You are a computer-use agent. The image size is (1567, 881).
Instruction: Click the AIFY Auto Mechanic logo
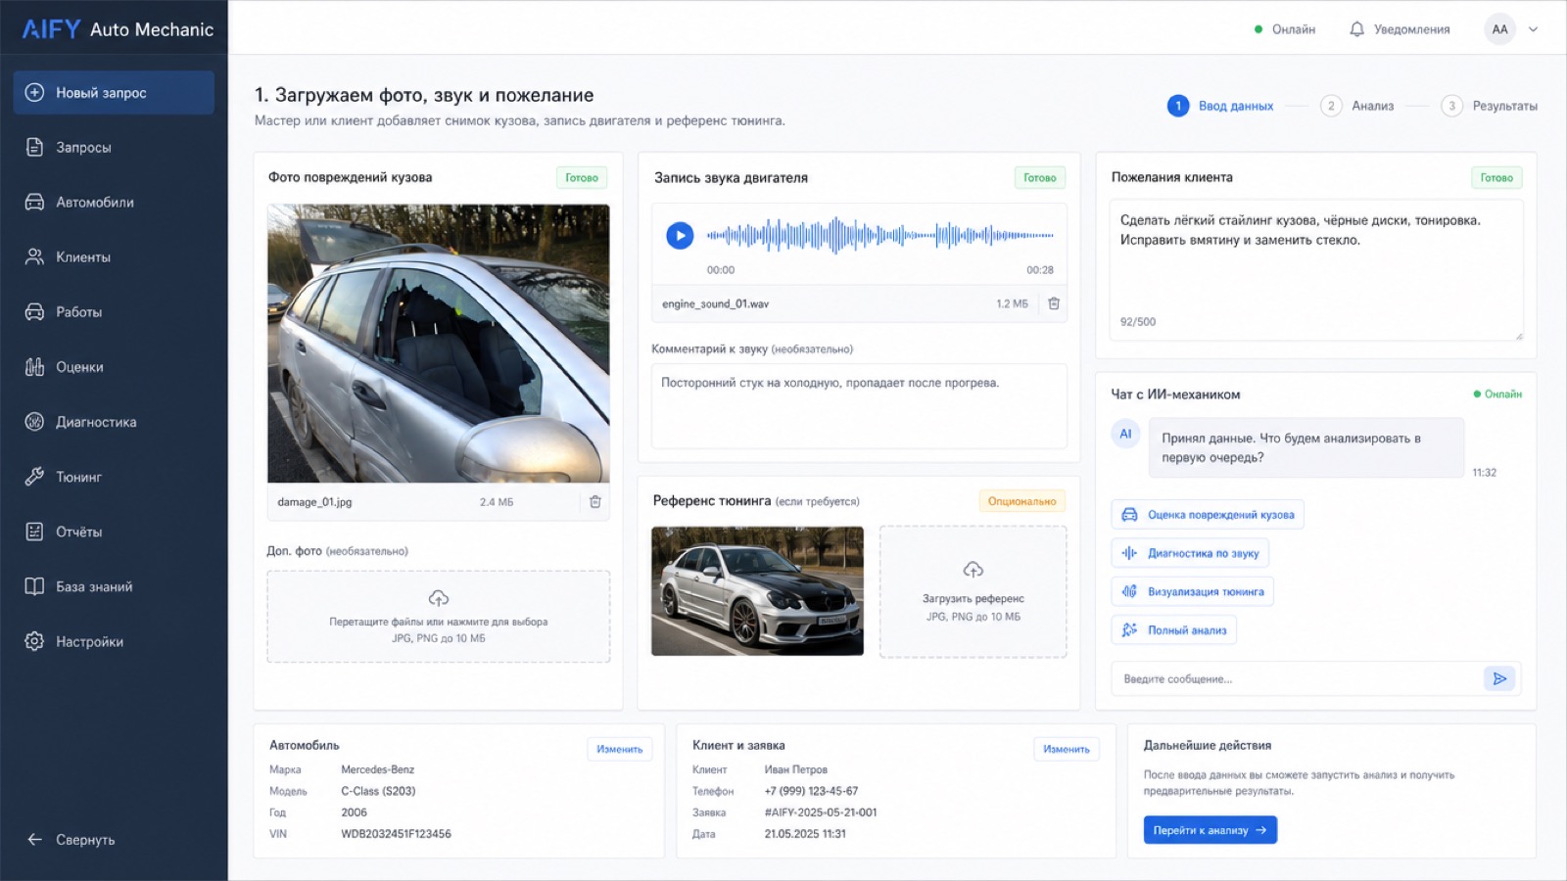pos(118,29)
